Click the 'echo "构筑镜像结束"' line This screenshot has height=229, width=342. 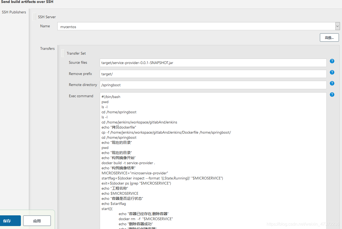coord(118,168)
